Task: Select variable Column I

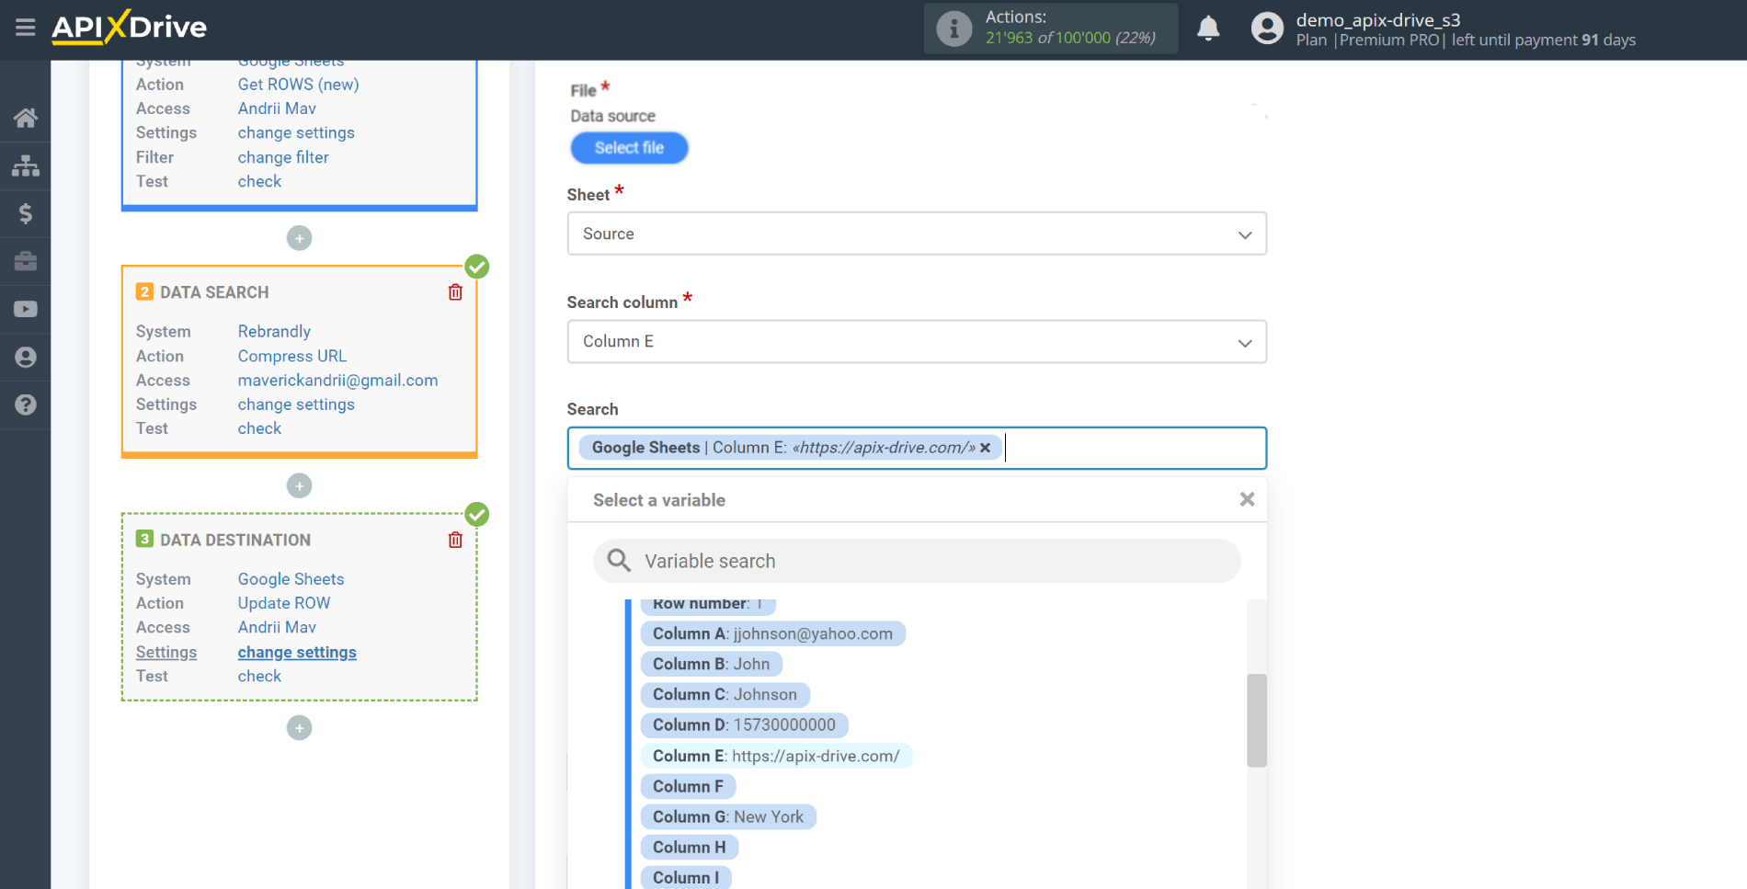Action: click(x=686, y=877)
